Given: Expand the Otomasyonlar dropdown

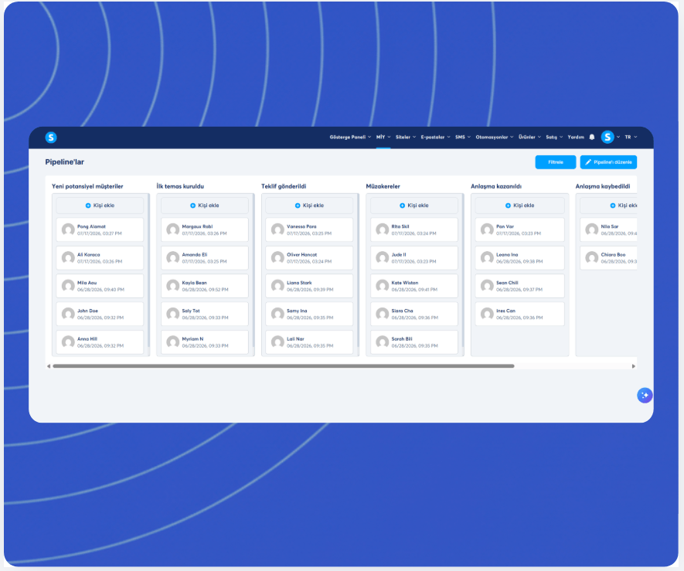Looking at the screenshot, I should click(494, 137).
